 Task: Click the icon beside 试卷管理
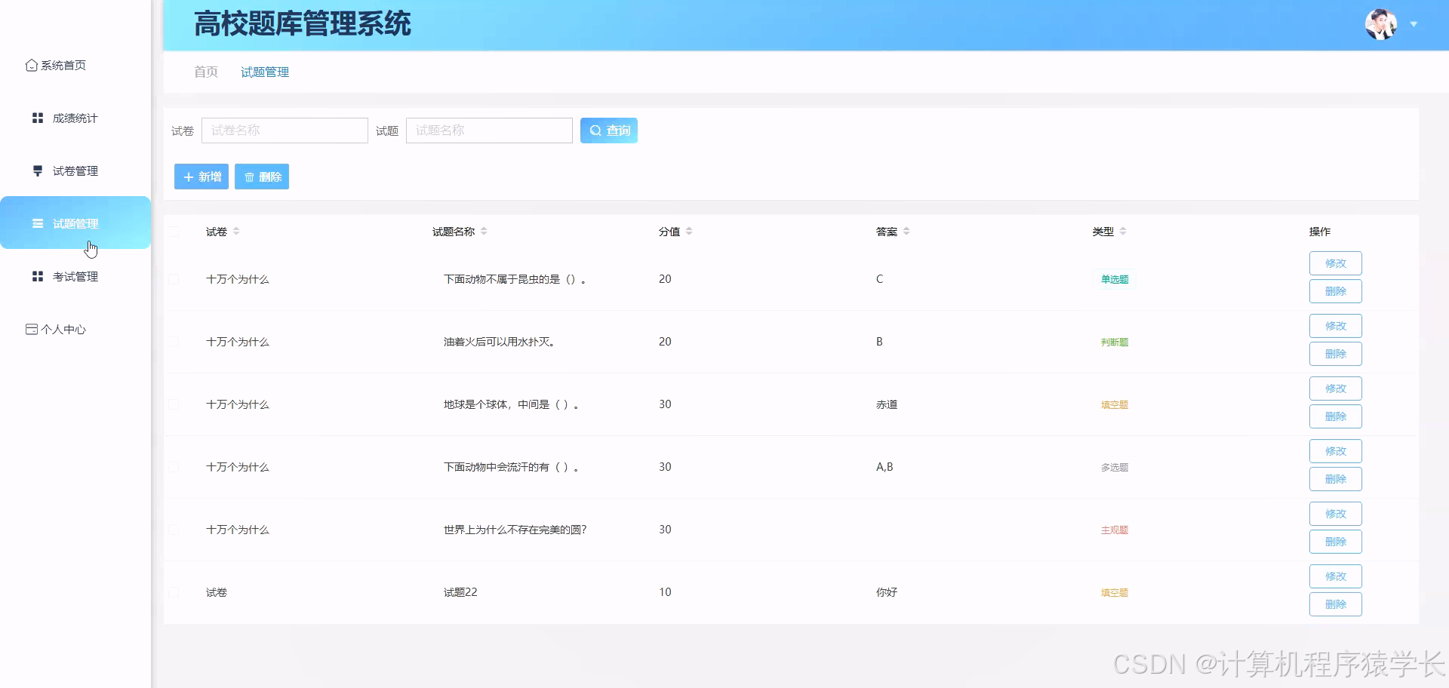[x=38, y=171]
